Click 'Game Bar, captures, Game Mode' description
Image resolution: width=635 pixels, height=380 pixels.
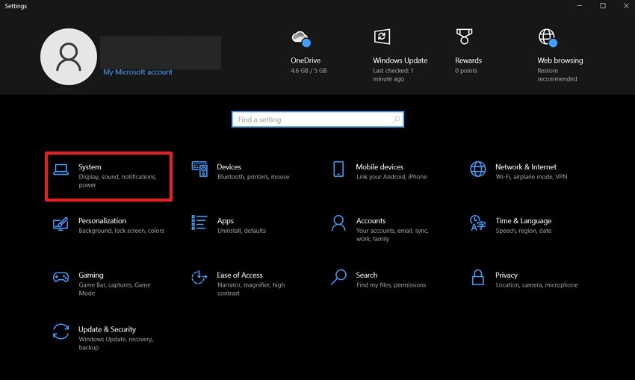[x=114, y=289]
